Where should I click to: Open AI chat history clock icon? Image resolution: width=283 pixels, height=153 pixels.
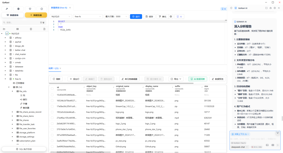point(231,8)
